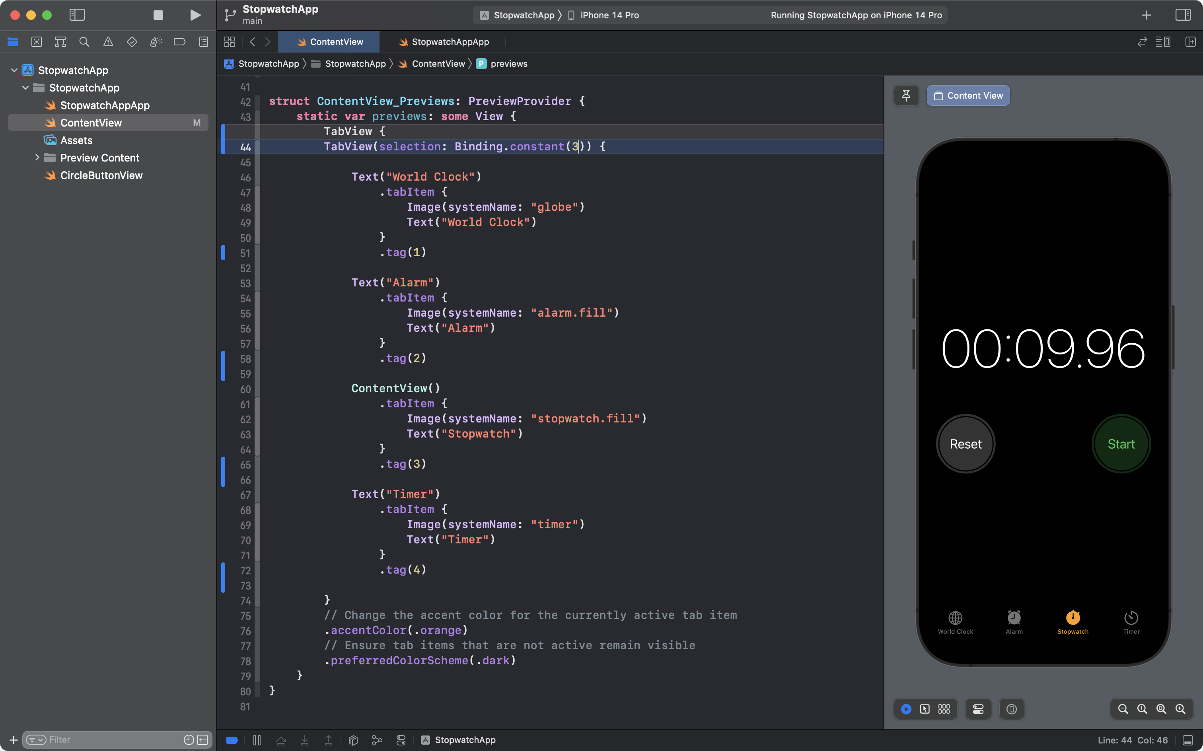Expand the StopwatchApp group folder

tap(26, 88)
